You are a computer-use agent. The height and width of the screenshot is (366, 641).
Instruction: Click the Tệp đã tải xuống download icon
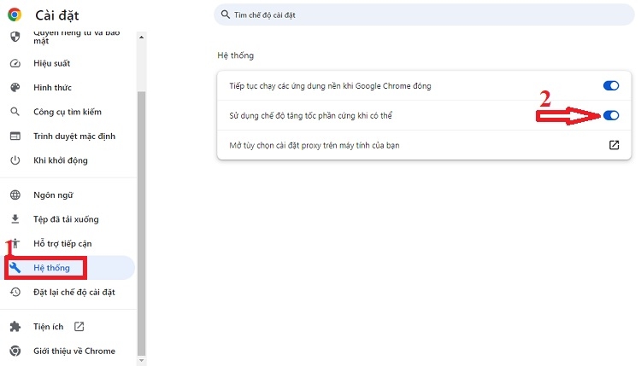[x=15, y=219]
